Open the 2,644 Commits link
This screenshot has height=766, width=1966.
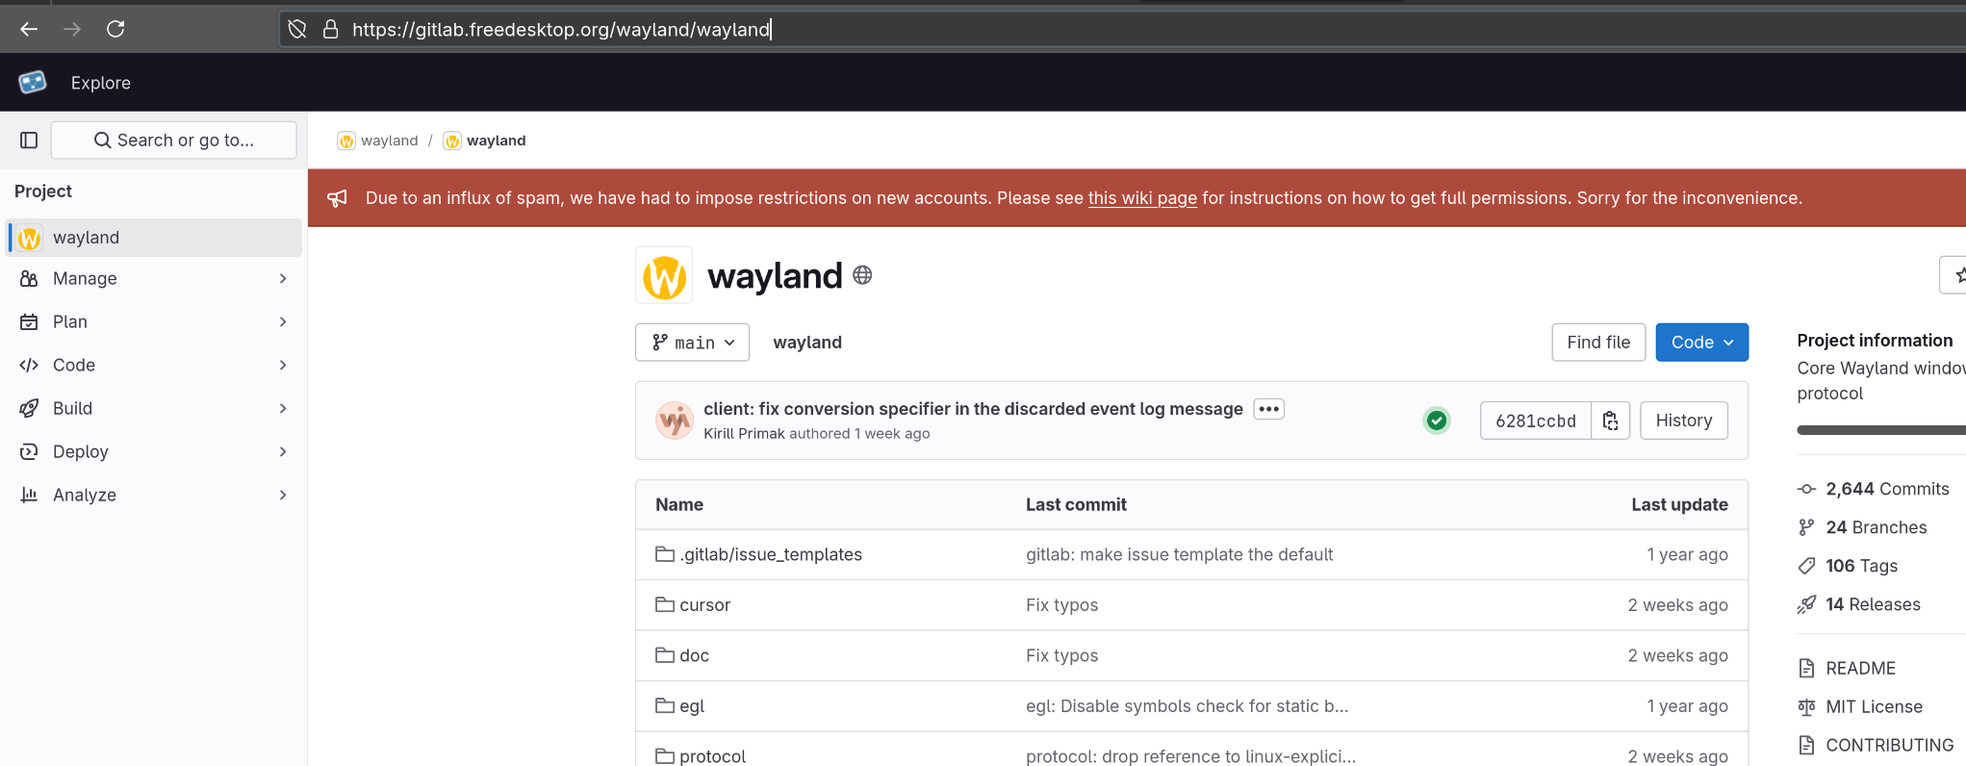tap(1873, 489)
